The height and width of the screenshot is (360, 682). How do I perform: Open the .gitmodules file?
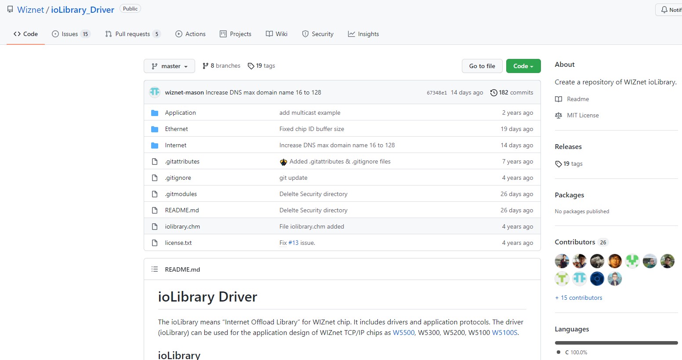tap(181, 194)
